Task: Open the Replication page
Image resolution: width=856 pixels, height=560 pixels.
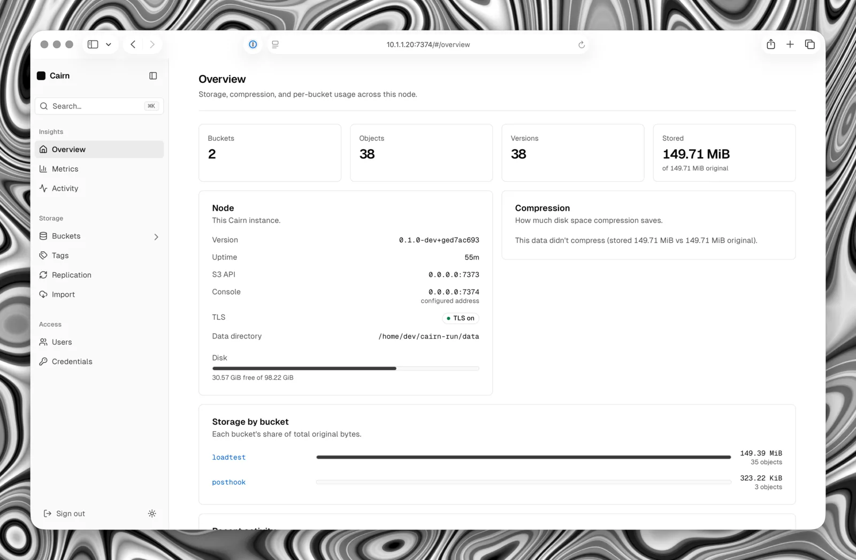Action: pos(100,275)
